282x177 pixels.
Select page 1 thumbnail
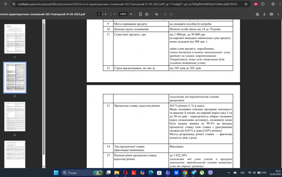[x=15, y=39]
